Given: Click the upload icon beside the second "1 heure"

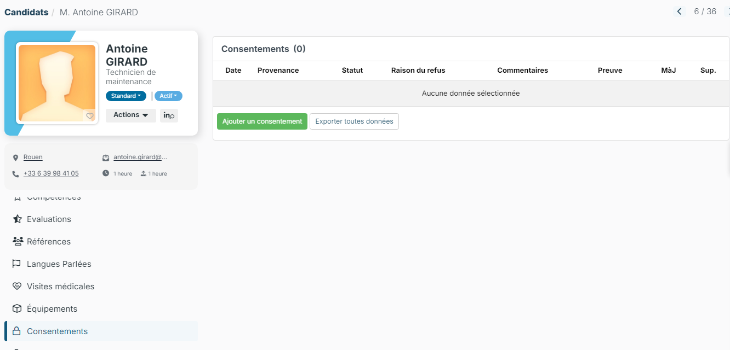Looking at the screenshot, I should (x=143, y=173).
